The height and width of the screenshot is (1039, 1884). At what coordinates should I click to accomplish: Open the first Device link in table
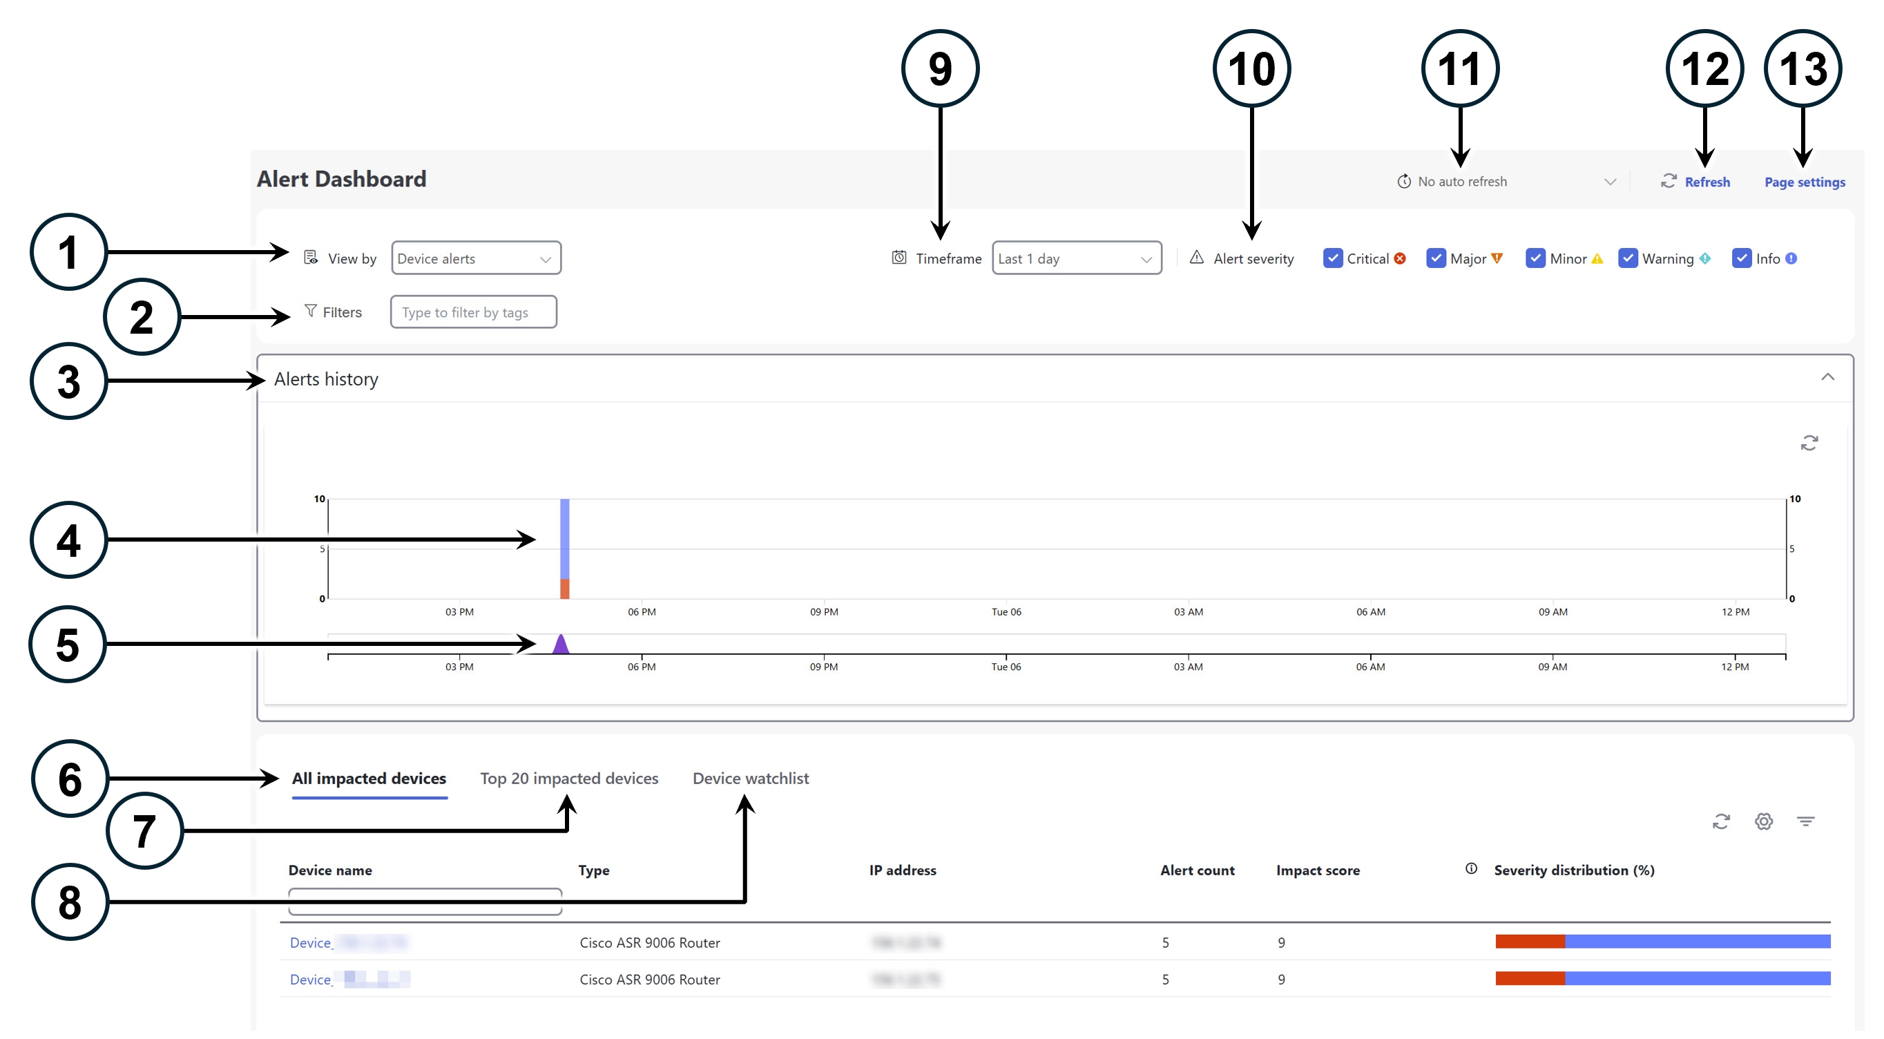click(348, 942)
